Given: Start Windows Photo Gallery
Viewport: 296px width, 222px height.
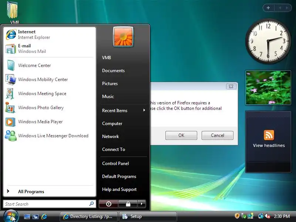Looking at the screenshot, I should pyautogui.click(x=50, y=108).
